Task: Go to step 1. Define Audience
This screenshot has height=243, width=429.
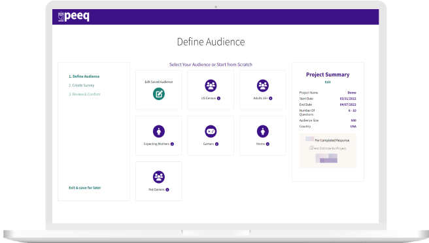Action: pyautogui.click(x=84, y=76)
